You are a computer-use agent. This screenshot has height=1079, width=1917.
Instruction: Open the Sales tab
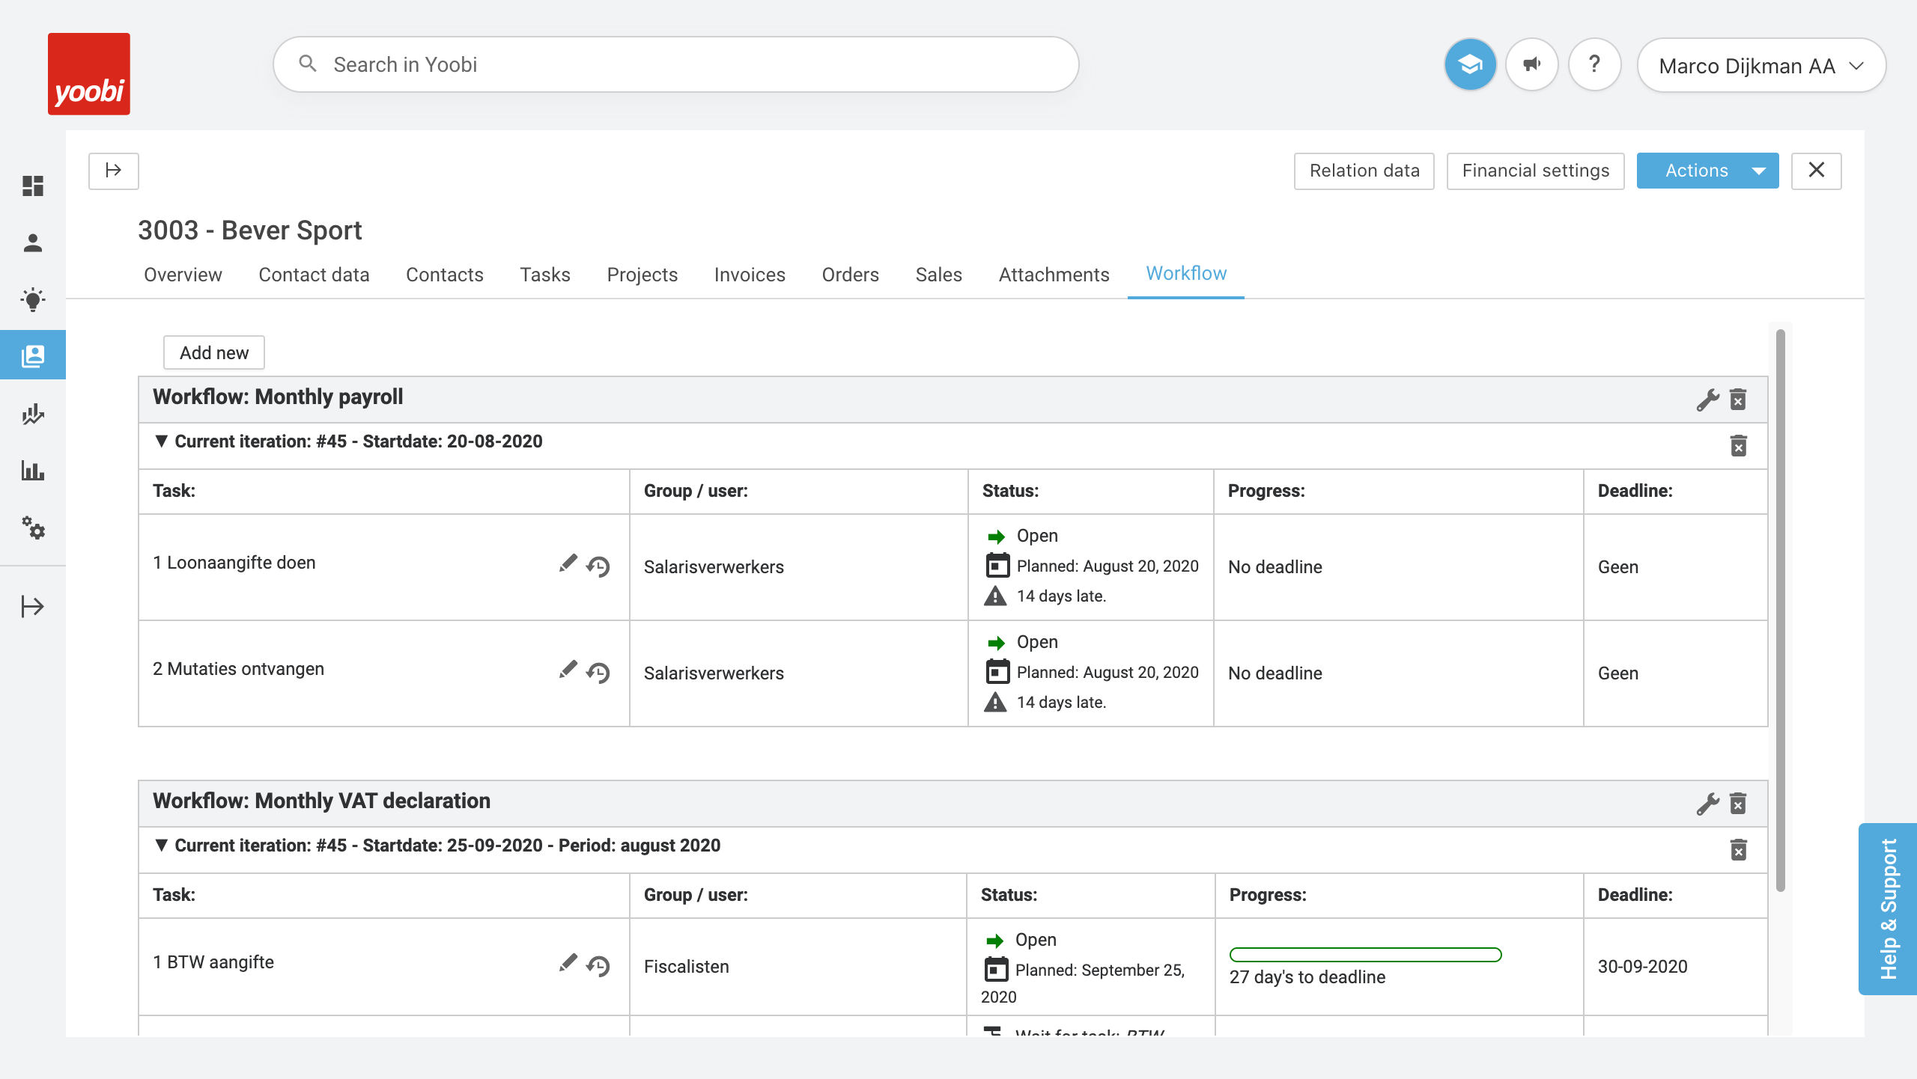[938, 275]
